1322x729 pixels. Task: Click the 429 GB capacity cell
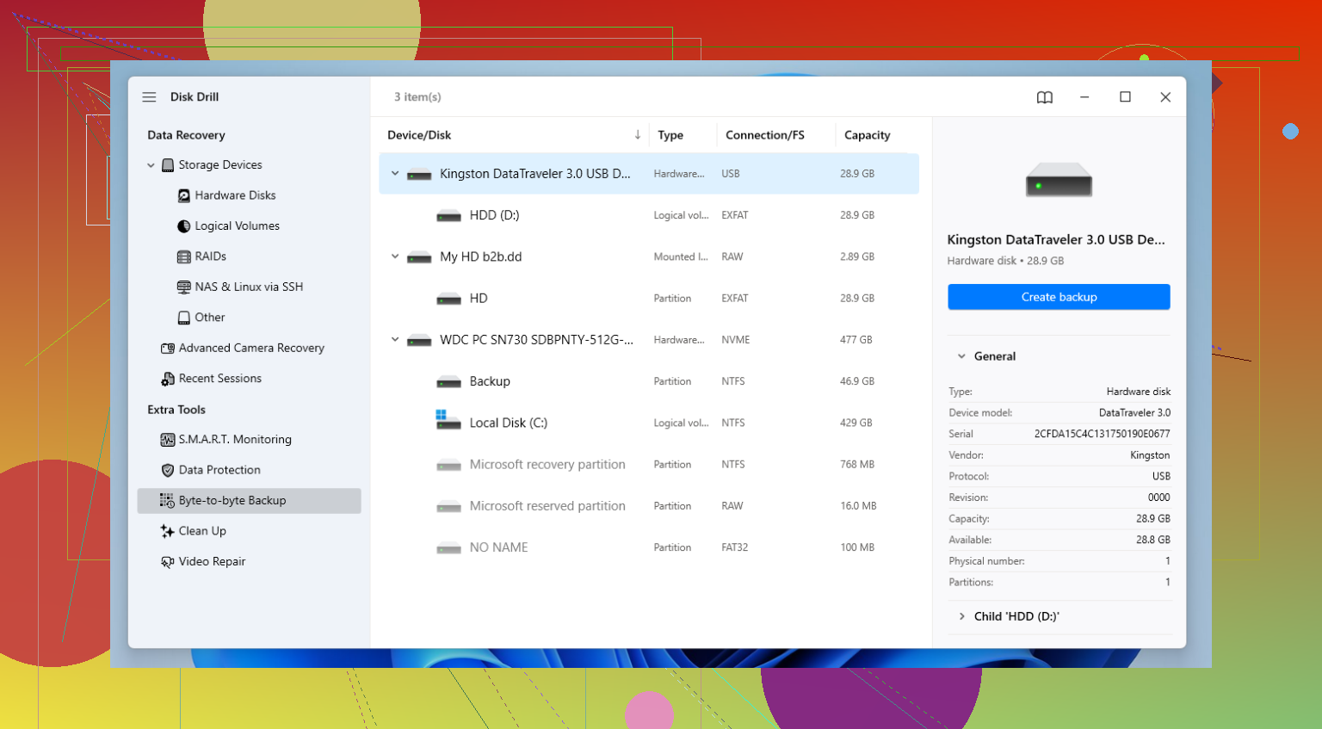coord(856,423)
